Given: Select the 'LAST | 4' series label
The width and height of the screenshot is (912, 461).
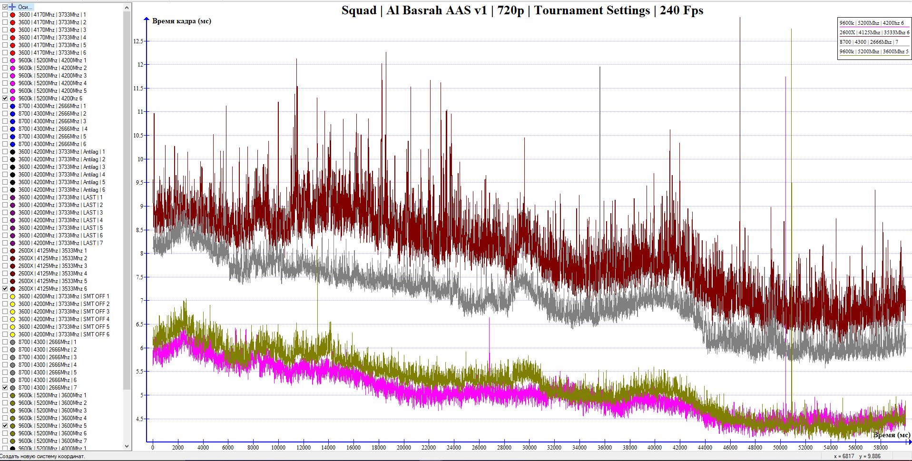Looking at the screenshot, I should (x=60, y=220).
